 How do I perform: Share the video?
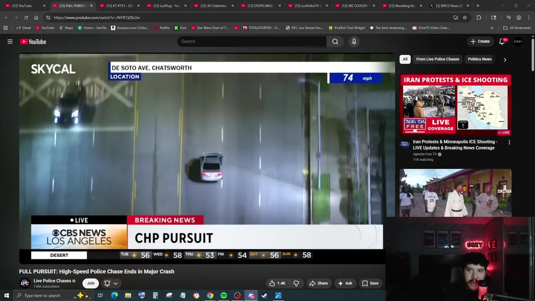tap(318, 283)
